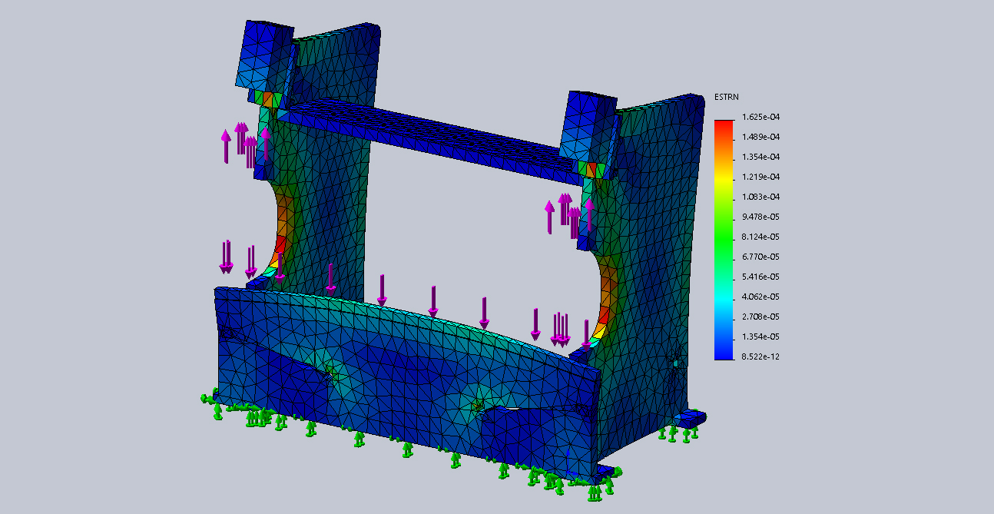The width and height of the screenshot is (994, 514).
Task: Pick the dark blue bottom of color bar
Action: (724, 352)
